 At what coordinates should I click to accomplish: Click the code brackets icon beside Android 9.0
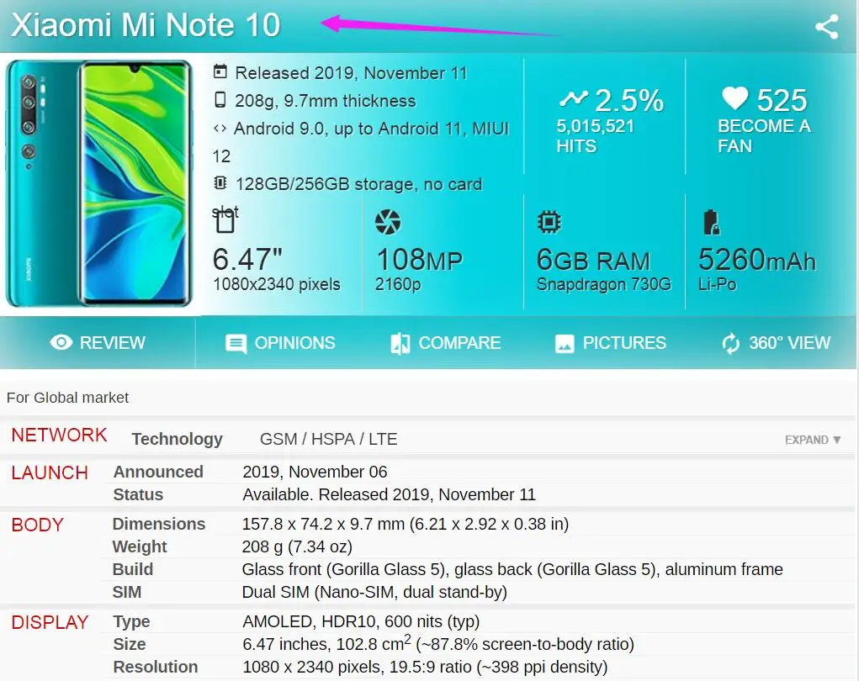click(220, 128)
